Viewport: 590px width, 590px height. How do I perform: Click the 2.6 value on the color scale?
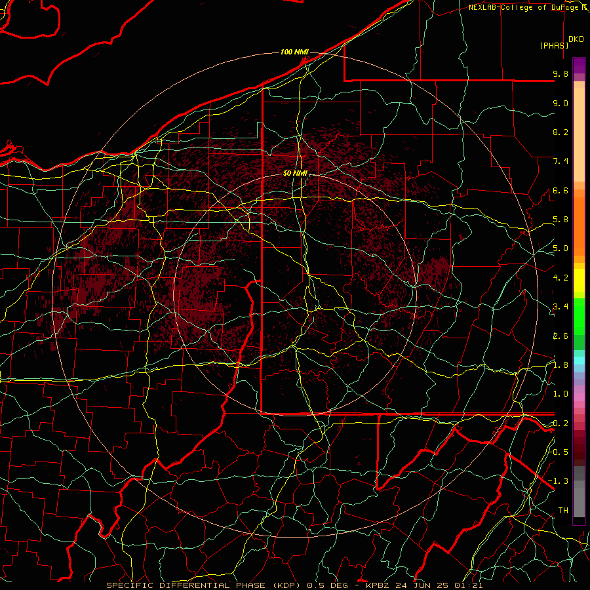[x=560, y=336]
